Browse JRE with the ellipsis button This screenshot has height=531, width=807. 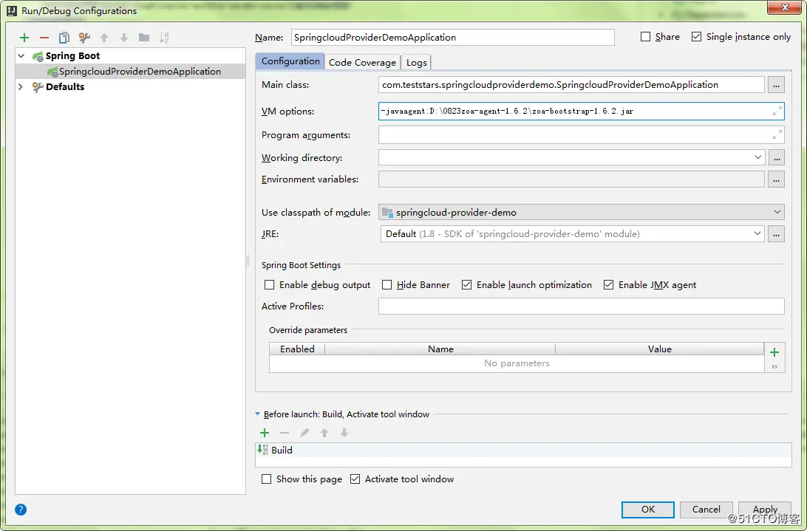pyautogui.click(x=776, y=234)
